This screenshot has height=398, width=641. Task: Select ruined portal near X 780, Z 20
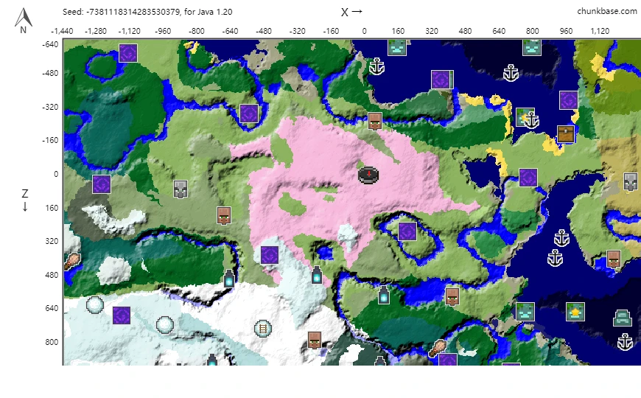pyautogui.click(x=528, y=178)
